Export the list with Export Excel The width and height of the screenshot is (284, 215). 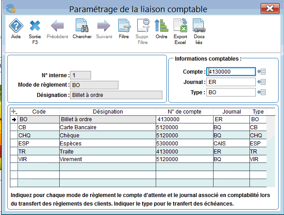click(x=180, y=26)
